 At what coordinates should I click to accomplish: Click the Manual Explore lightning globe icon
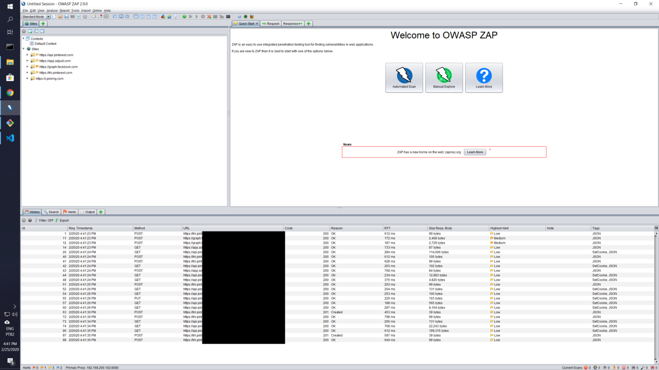[x=444, y=75]
